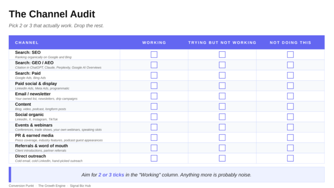The height and width of the screenshot is (188, 334).
Task: Click The Growth Engine footer text
Action: [x=52, y=185]
